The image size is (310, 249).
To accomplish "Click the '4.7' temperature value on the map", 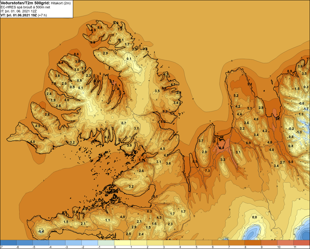I will tap(173, 84).
